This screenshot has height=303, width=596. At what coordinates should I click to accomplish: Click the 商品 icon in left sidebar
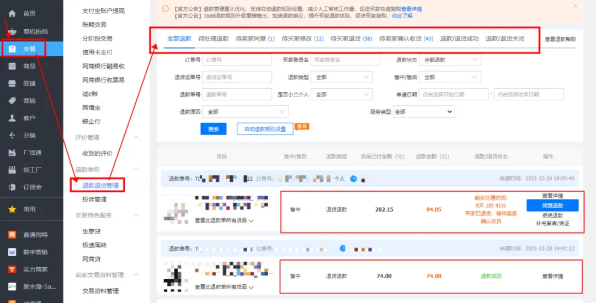[x=12, y=66]
